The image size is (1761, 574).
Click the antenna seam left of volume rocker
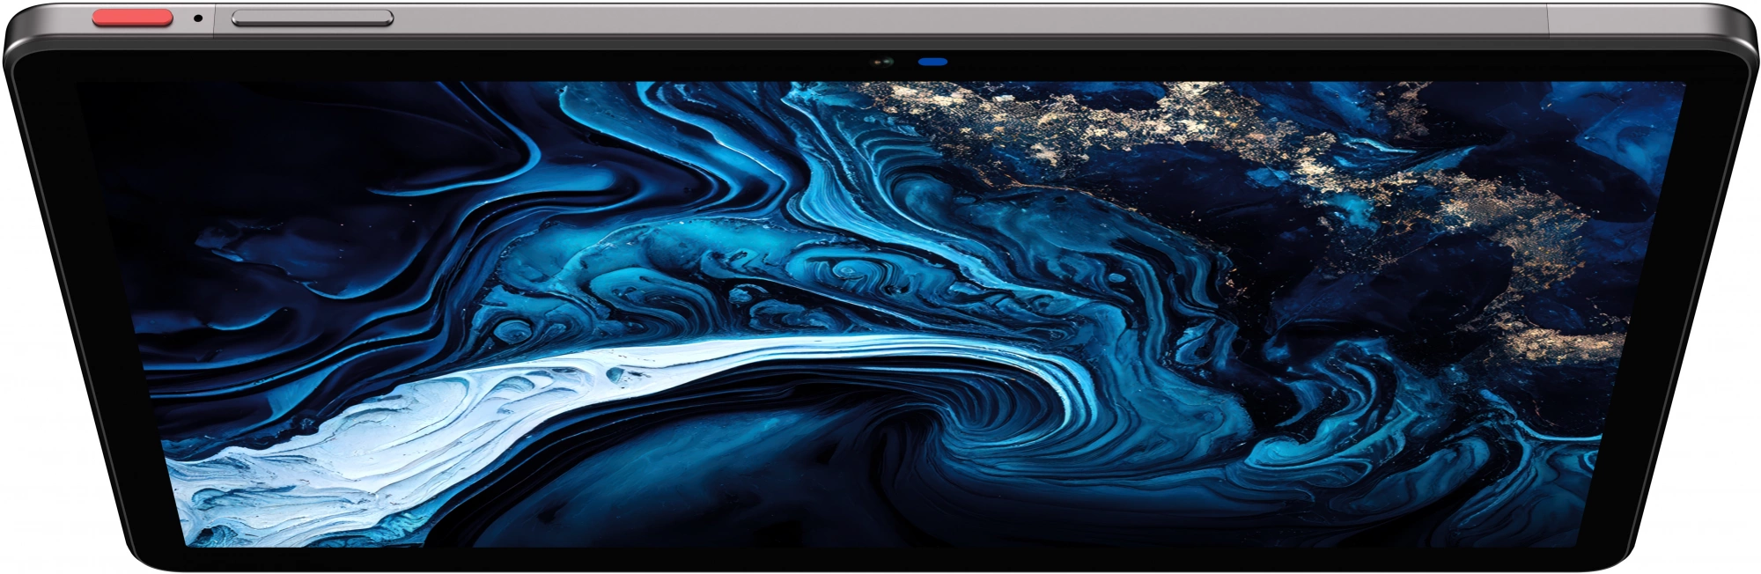(214, 19)
